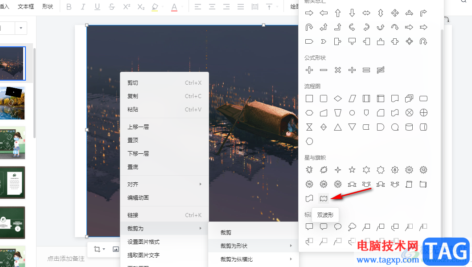Select the flowchart diamond decision shape
The image size is (472, 267).
(x=338, y=99)
